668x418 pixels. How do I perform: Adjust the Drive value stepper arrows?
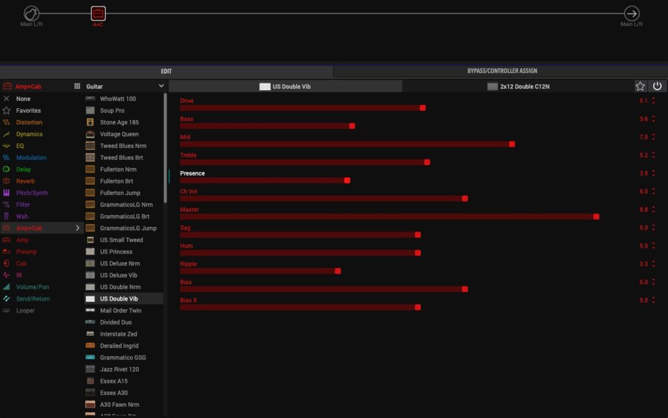point(654,101)
